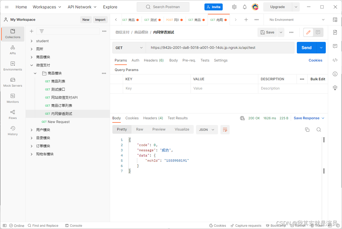Viewport: 342px width, 229px height.
Task: Open the Collections sidebar panel
Action: (13, 34)
